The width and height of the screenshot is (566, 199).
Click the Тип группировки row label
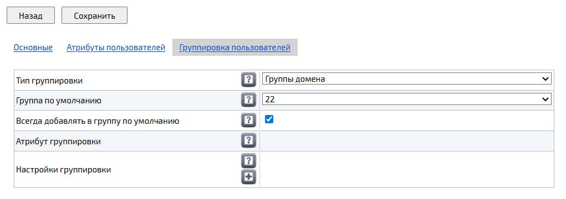(49, 81)
